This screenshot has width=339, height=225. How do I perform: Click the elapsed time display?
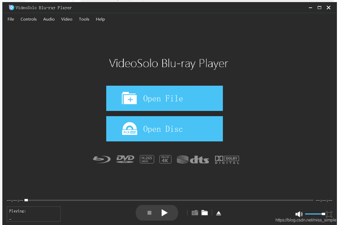15,200
